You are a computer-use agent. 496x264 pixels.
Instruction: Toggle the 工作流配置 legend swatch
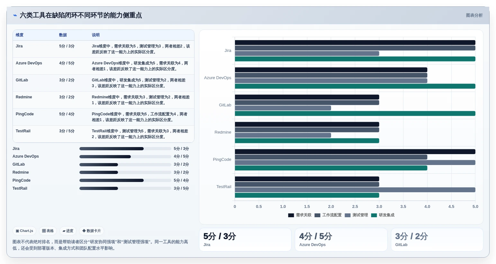(x=317, y=215)
